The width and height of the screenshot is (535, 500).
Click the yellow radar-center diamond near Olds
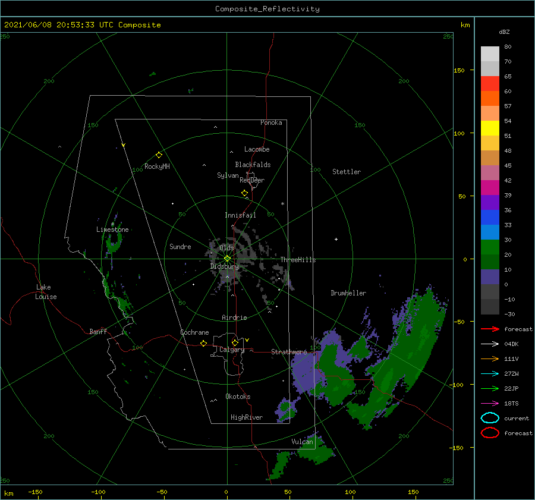point(227,259)
